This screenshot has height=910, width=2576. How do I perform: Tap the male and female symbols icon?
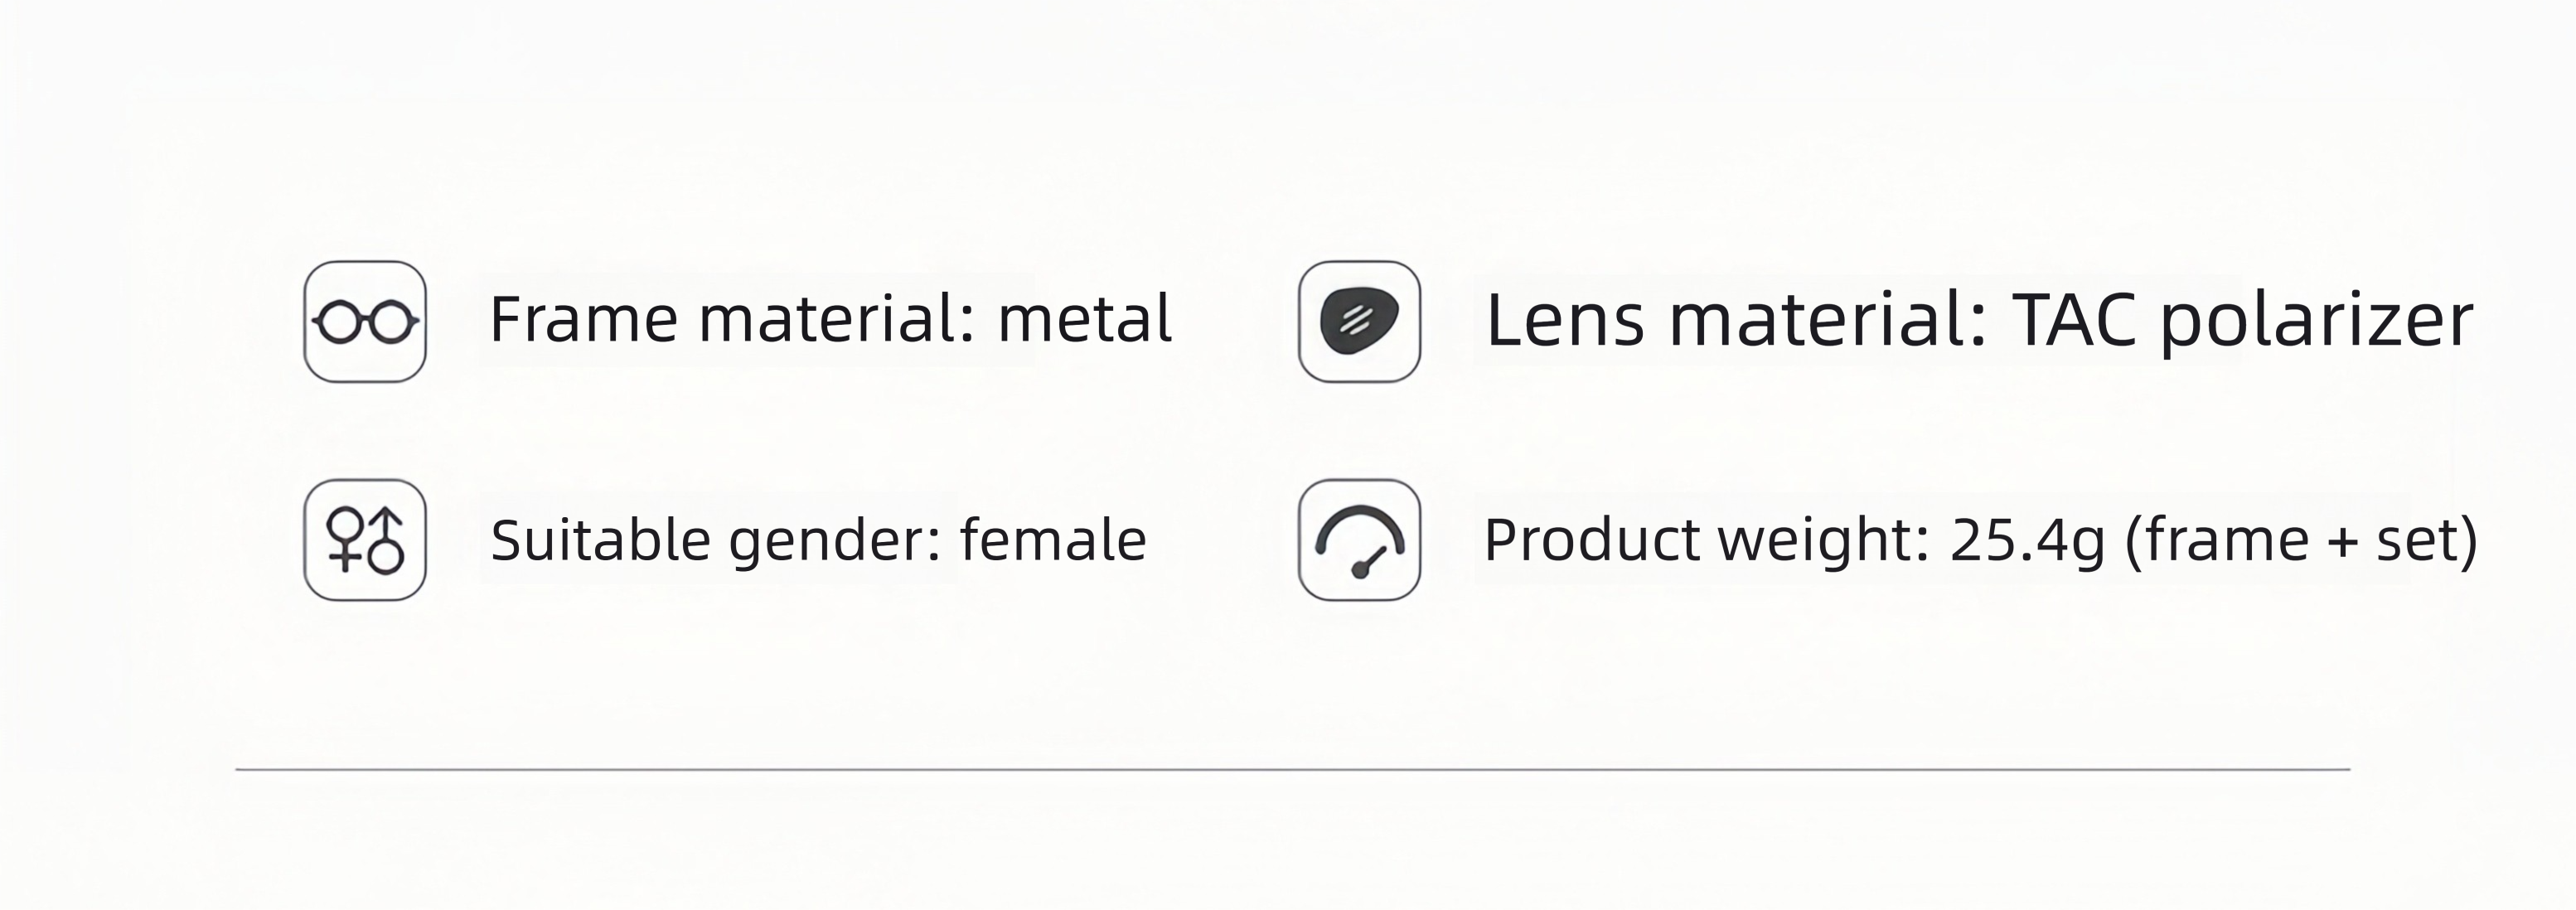pos(365,540)
